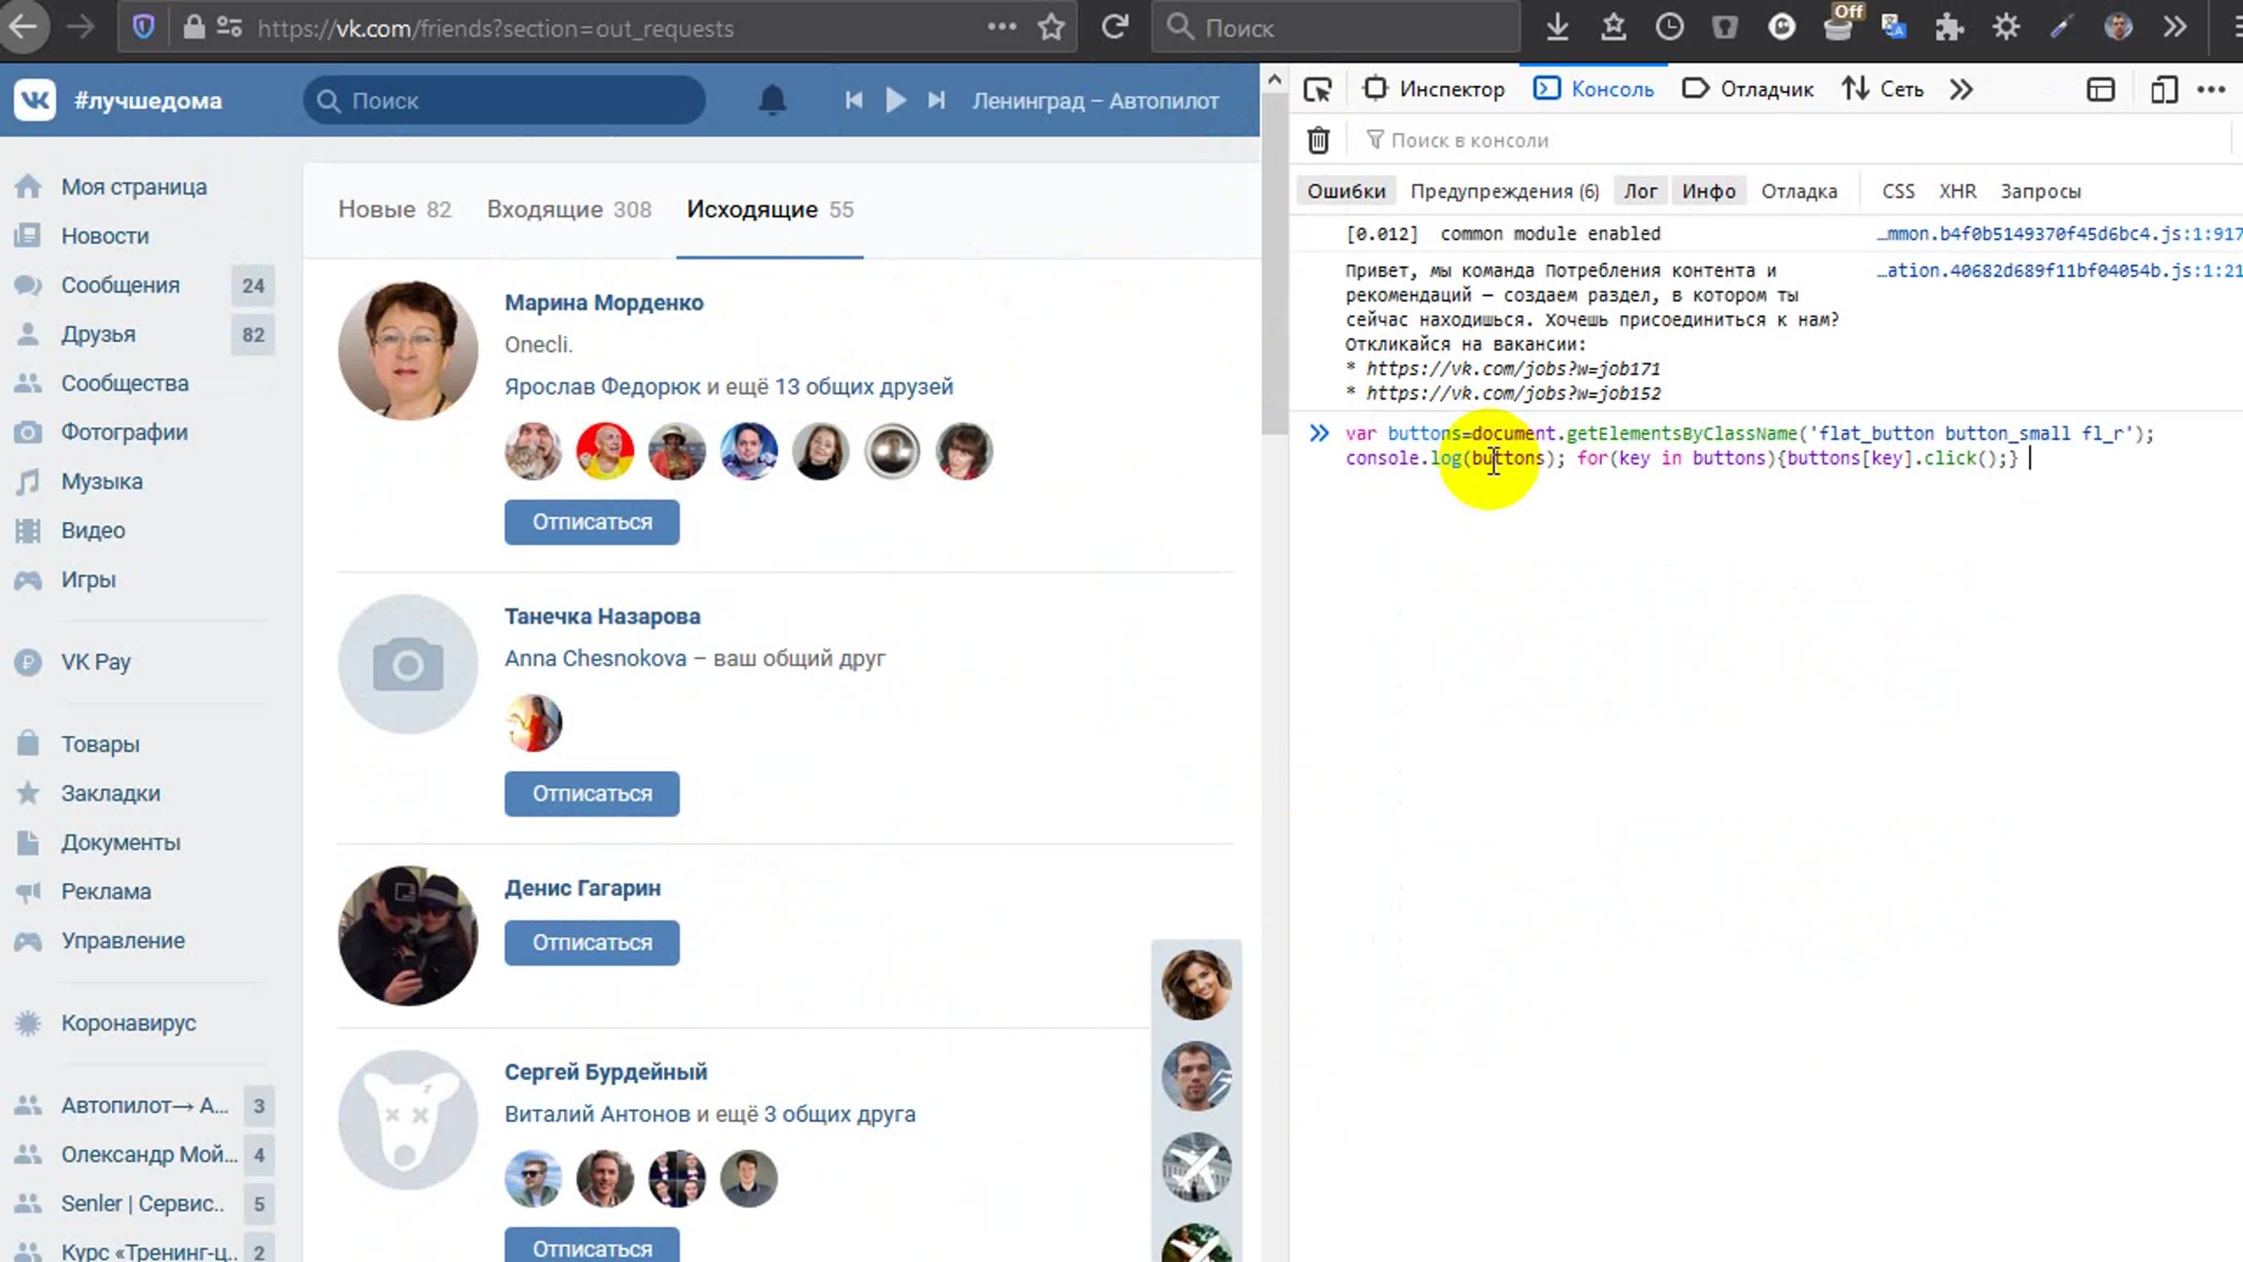Toggle the Предупреждения (6) console filter
Screen dimensions: 2243x1262
[1505, 191]
